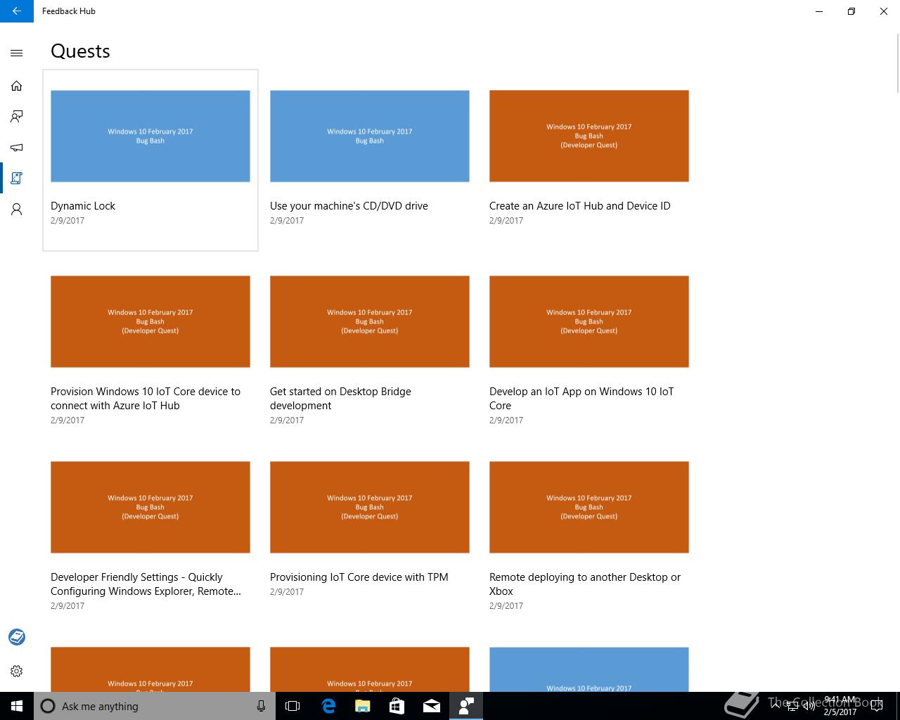The image size is (900, 720).
Task: Open 'Provision Windows 10 IoT Core device' quest
Action: (x=146, y=399)
